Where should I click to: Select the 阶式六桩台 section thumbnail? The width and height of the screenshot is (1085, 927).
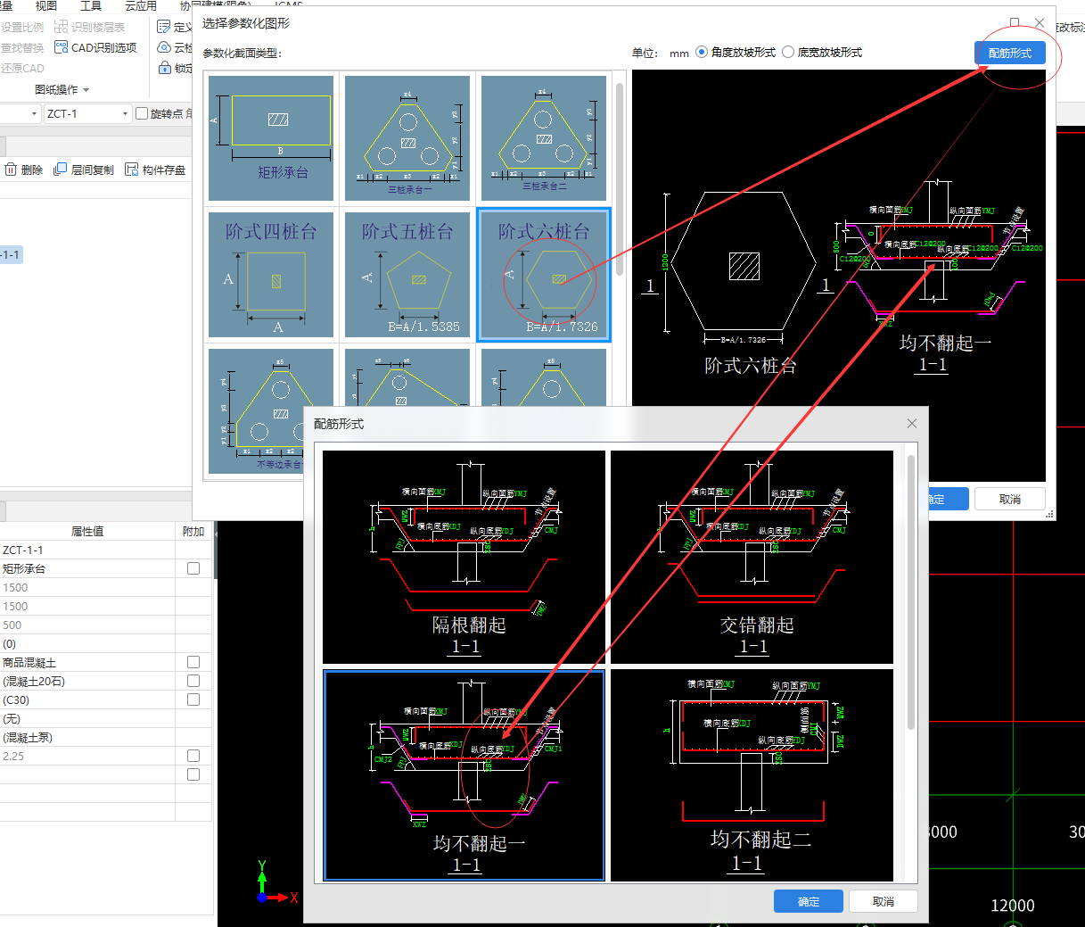(x=544, y=275)
